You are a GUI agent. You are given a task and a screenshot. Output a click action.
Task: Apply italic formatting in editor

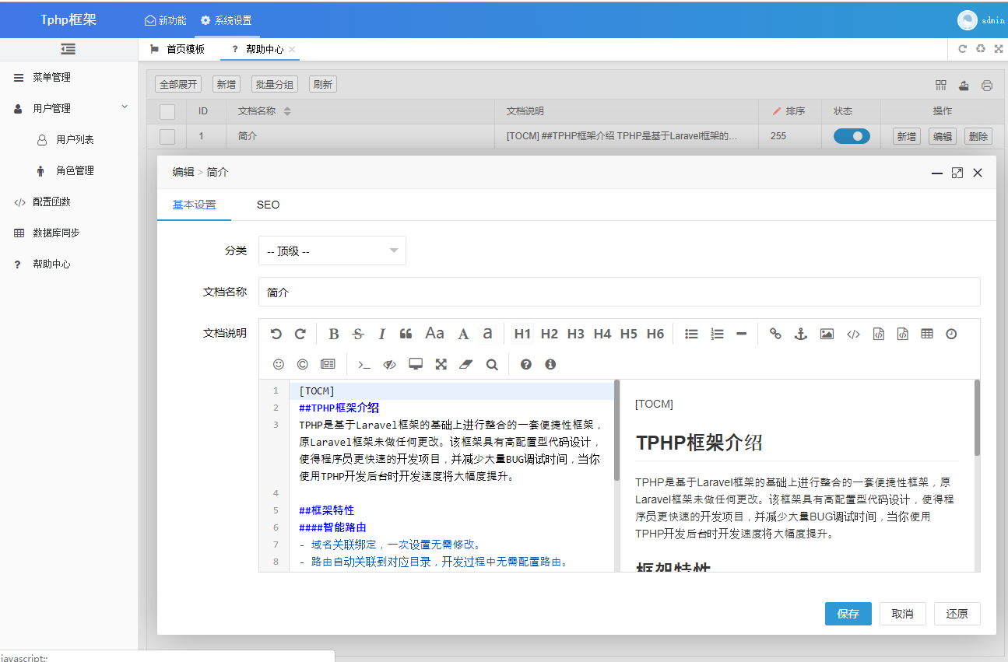(382, 334)
